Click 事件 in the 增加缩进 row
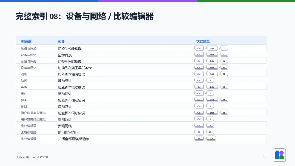295x166 pixels. [x=24, y=94]
